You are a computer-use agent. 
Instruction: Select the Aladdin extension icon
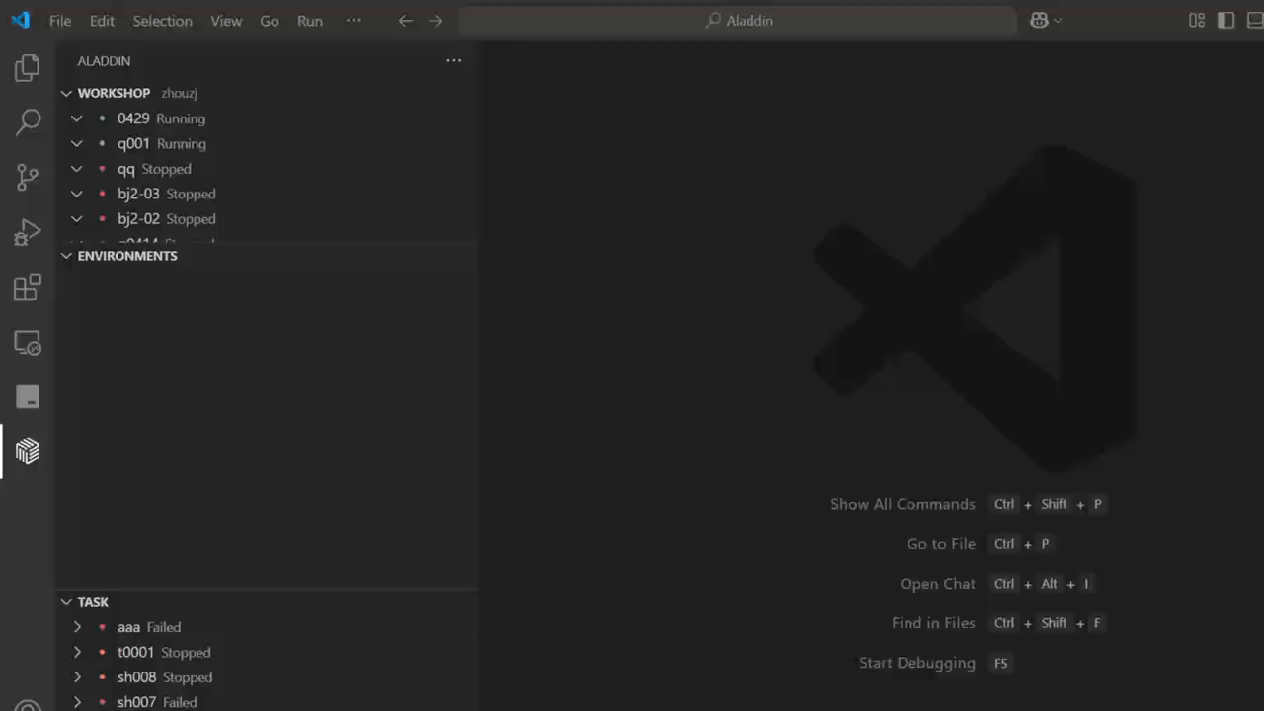tap(28, 451)
